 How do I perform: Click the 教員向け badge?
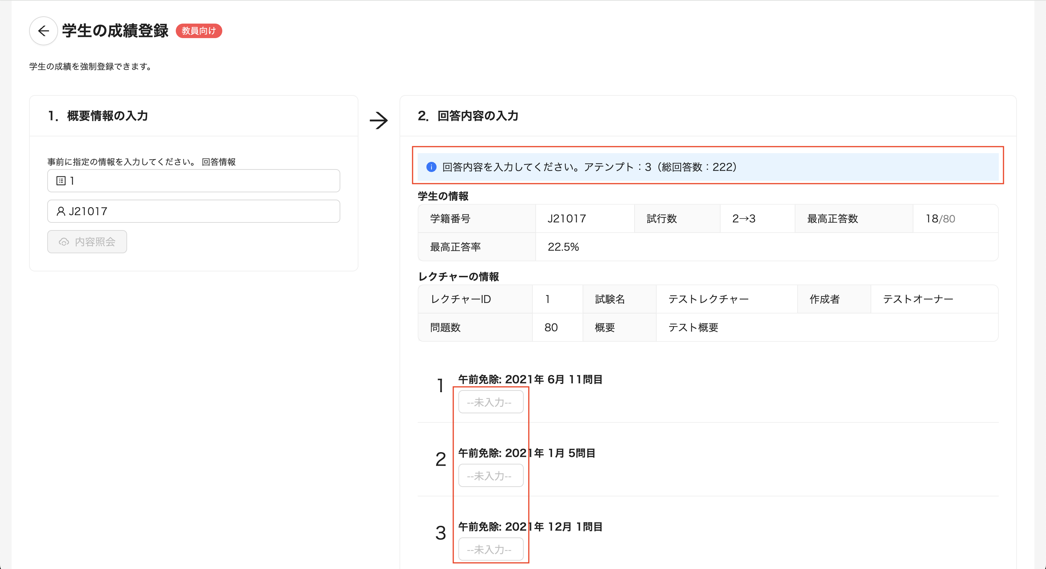coord(199,31)
